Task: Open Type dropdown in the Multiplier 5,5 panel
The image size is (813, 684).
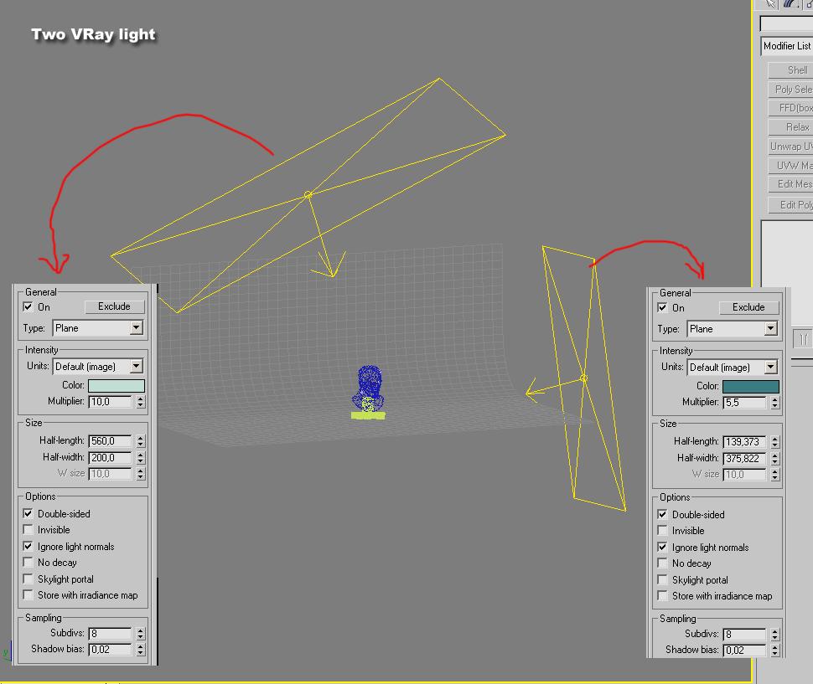Action: (732, 329)
